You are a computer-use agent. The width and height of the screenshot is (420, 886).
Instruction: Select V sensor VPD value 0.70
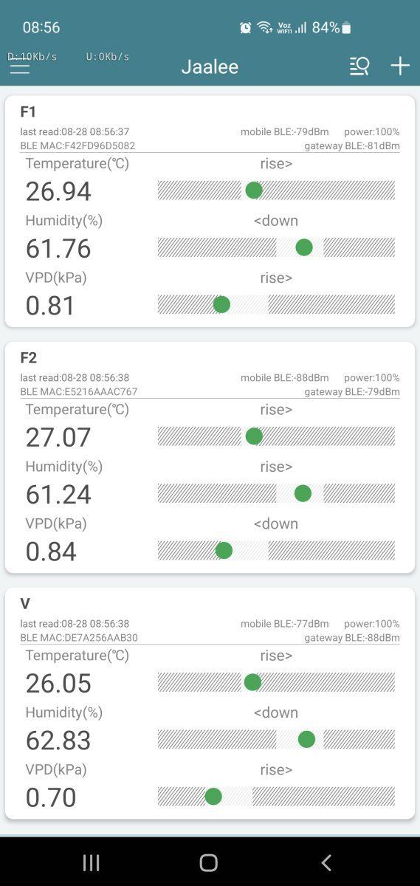click(x=51, y=797)
